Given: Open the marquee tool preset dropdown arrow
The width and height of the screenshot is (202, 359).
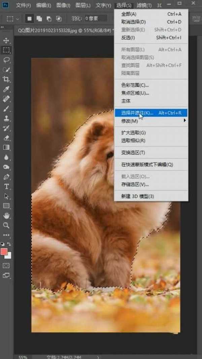Looking at the screenshot, I should [x=18, y=19].
